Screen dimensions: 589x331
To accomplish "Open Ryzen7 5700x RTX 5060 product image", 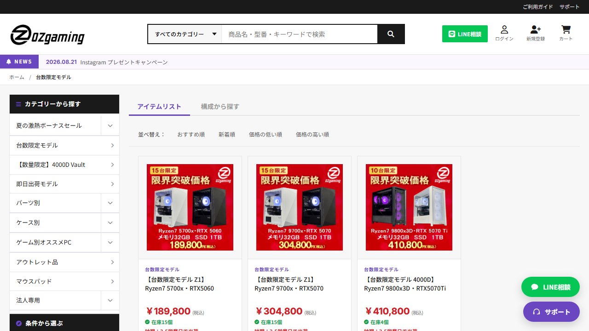I will (x=190, y=207).
